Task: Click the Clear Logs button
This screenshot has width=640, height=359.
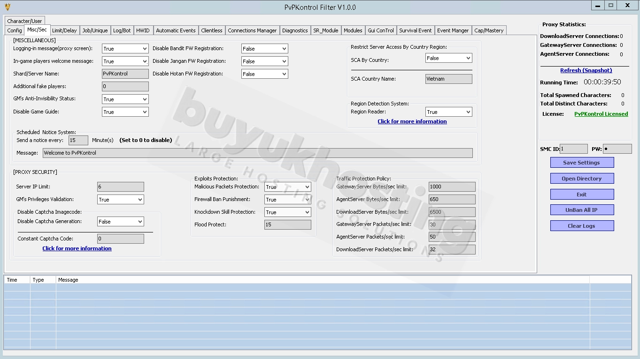Action: coord(582,226)
